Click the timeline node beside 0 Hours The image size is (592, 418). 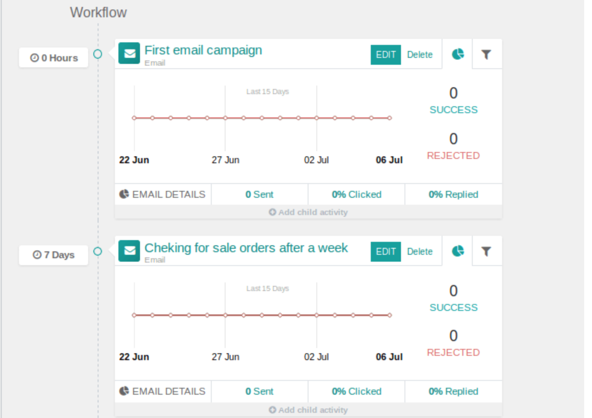[x=98, y=54]
